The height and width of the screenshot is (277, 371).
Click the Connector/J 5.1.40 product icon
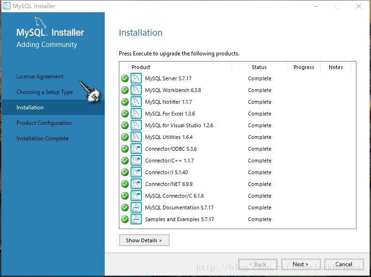[x=136, y=172]
